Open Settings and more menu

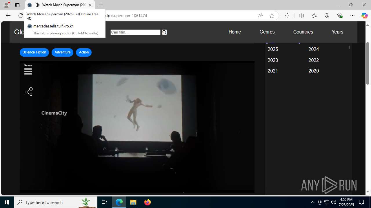(x=352, y=16)
